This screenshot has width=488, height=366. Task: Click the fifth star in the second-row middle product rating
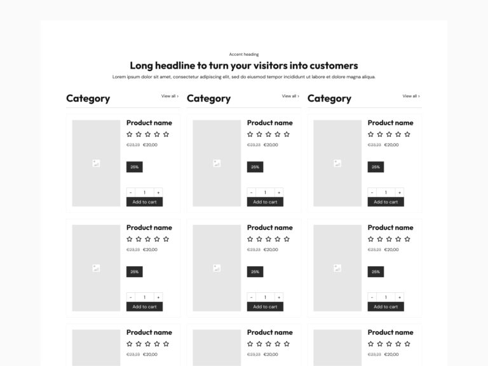point(287,239)
